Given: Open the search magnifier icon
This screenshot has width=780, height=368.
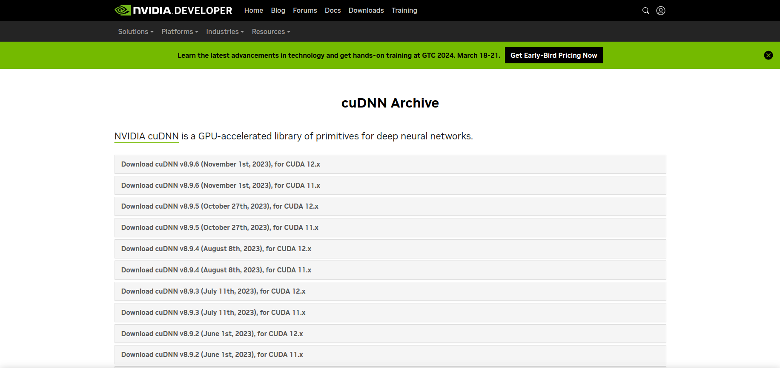Looking at the screenshot, I should pyautogui.click(x=646, y=11).
